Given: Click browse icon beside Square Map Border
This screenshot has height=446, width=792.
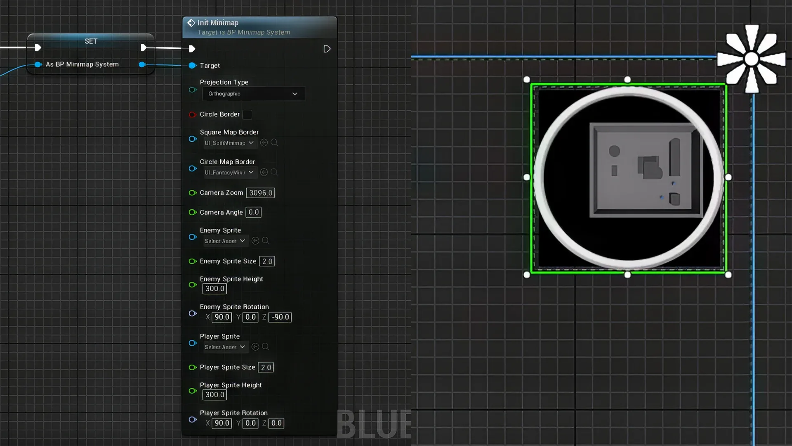Looking at the screenshot, I should 274,142.
